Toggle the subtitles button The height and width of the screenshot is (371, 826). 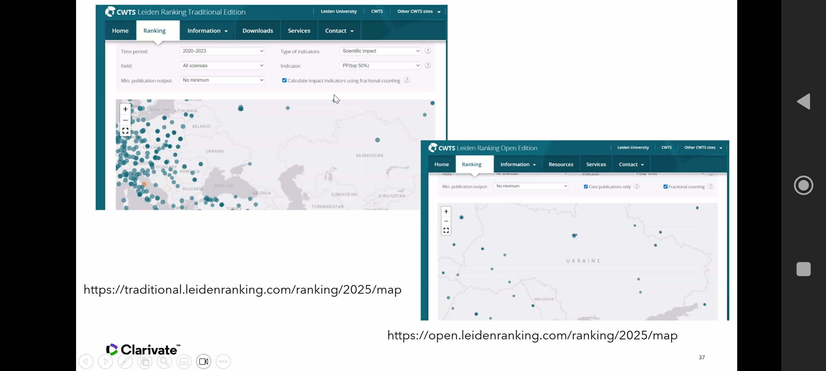tap(184, 361)
